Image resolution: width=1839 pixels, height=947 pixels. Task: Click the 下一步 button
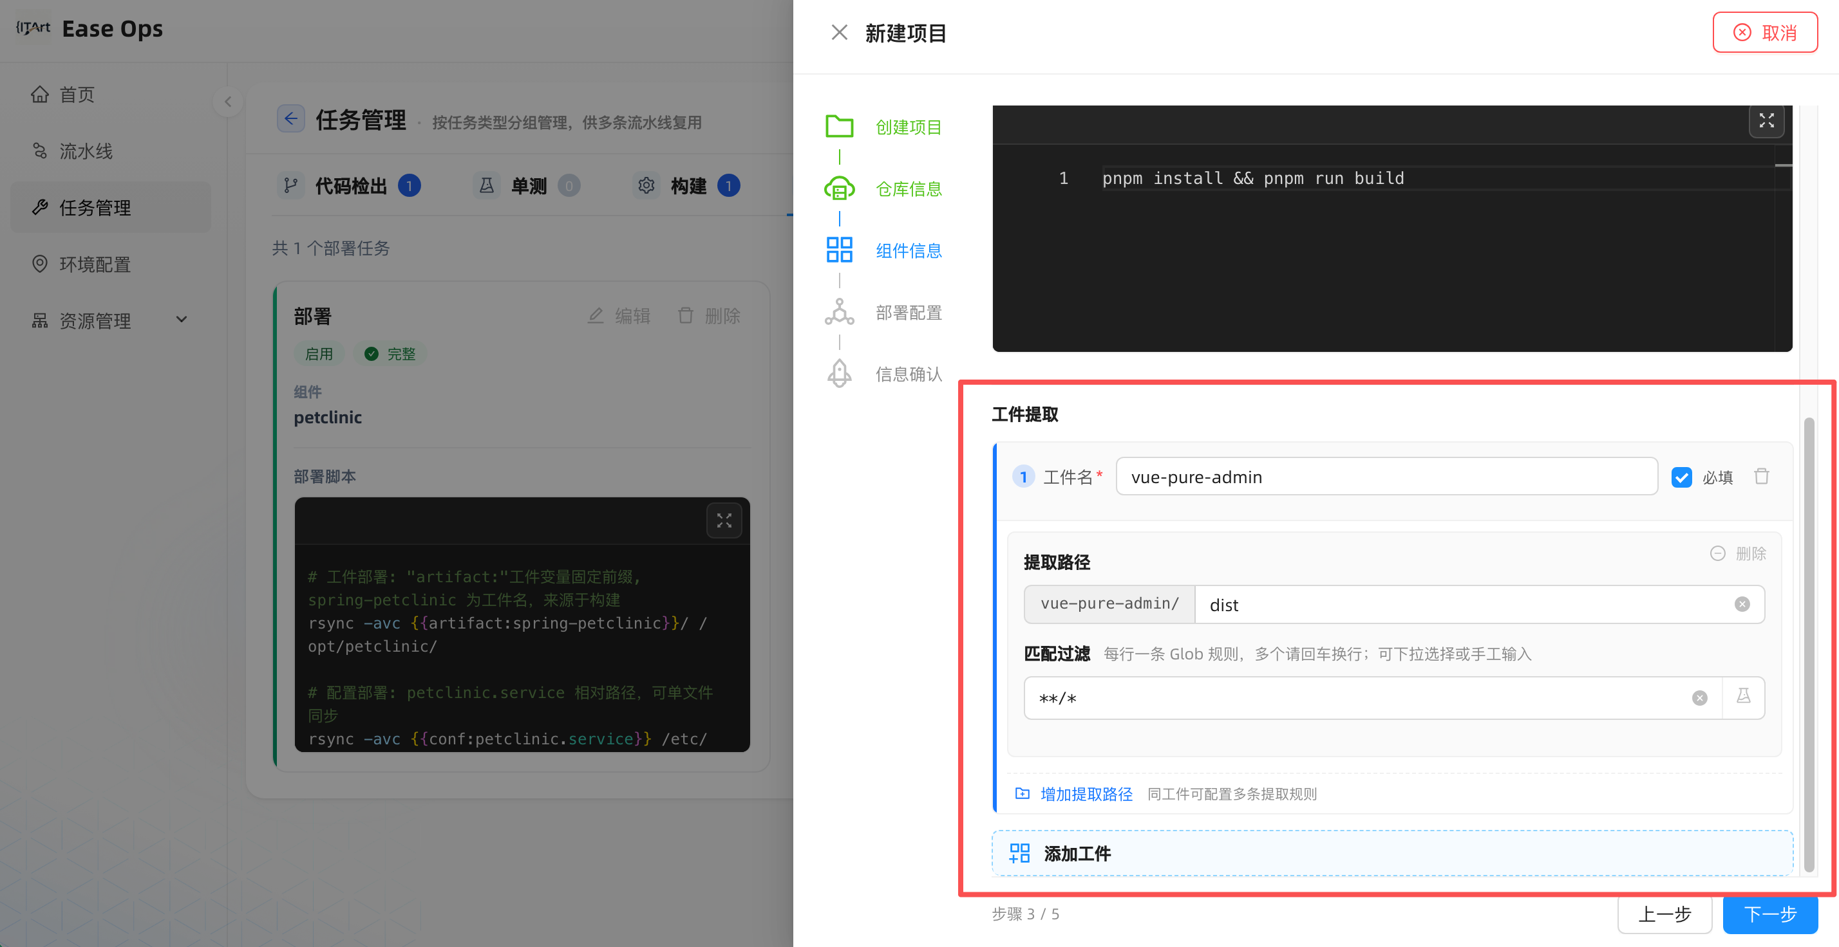(x=1769, y=914)
